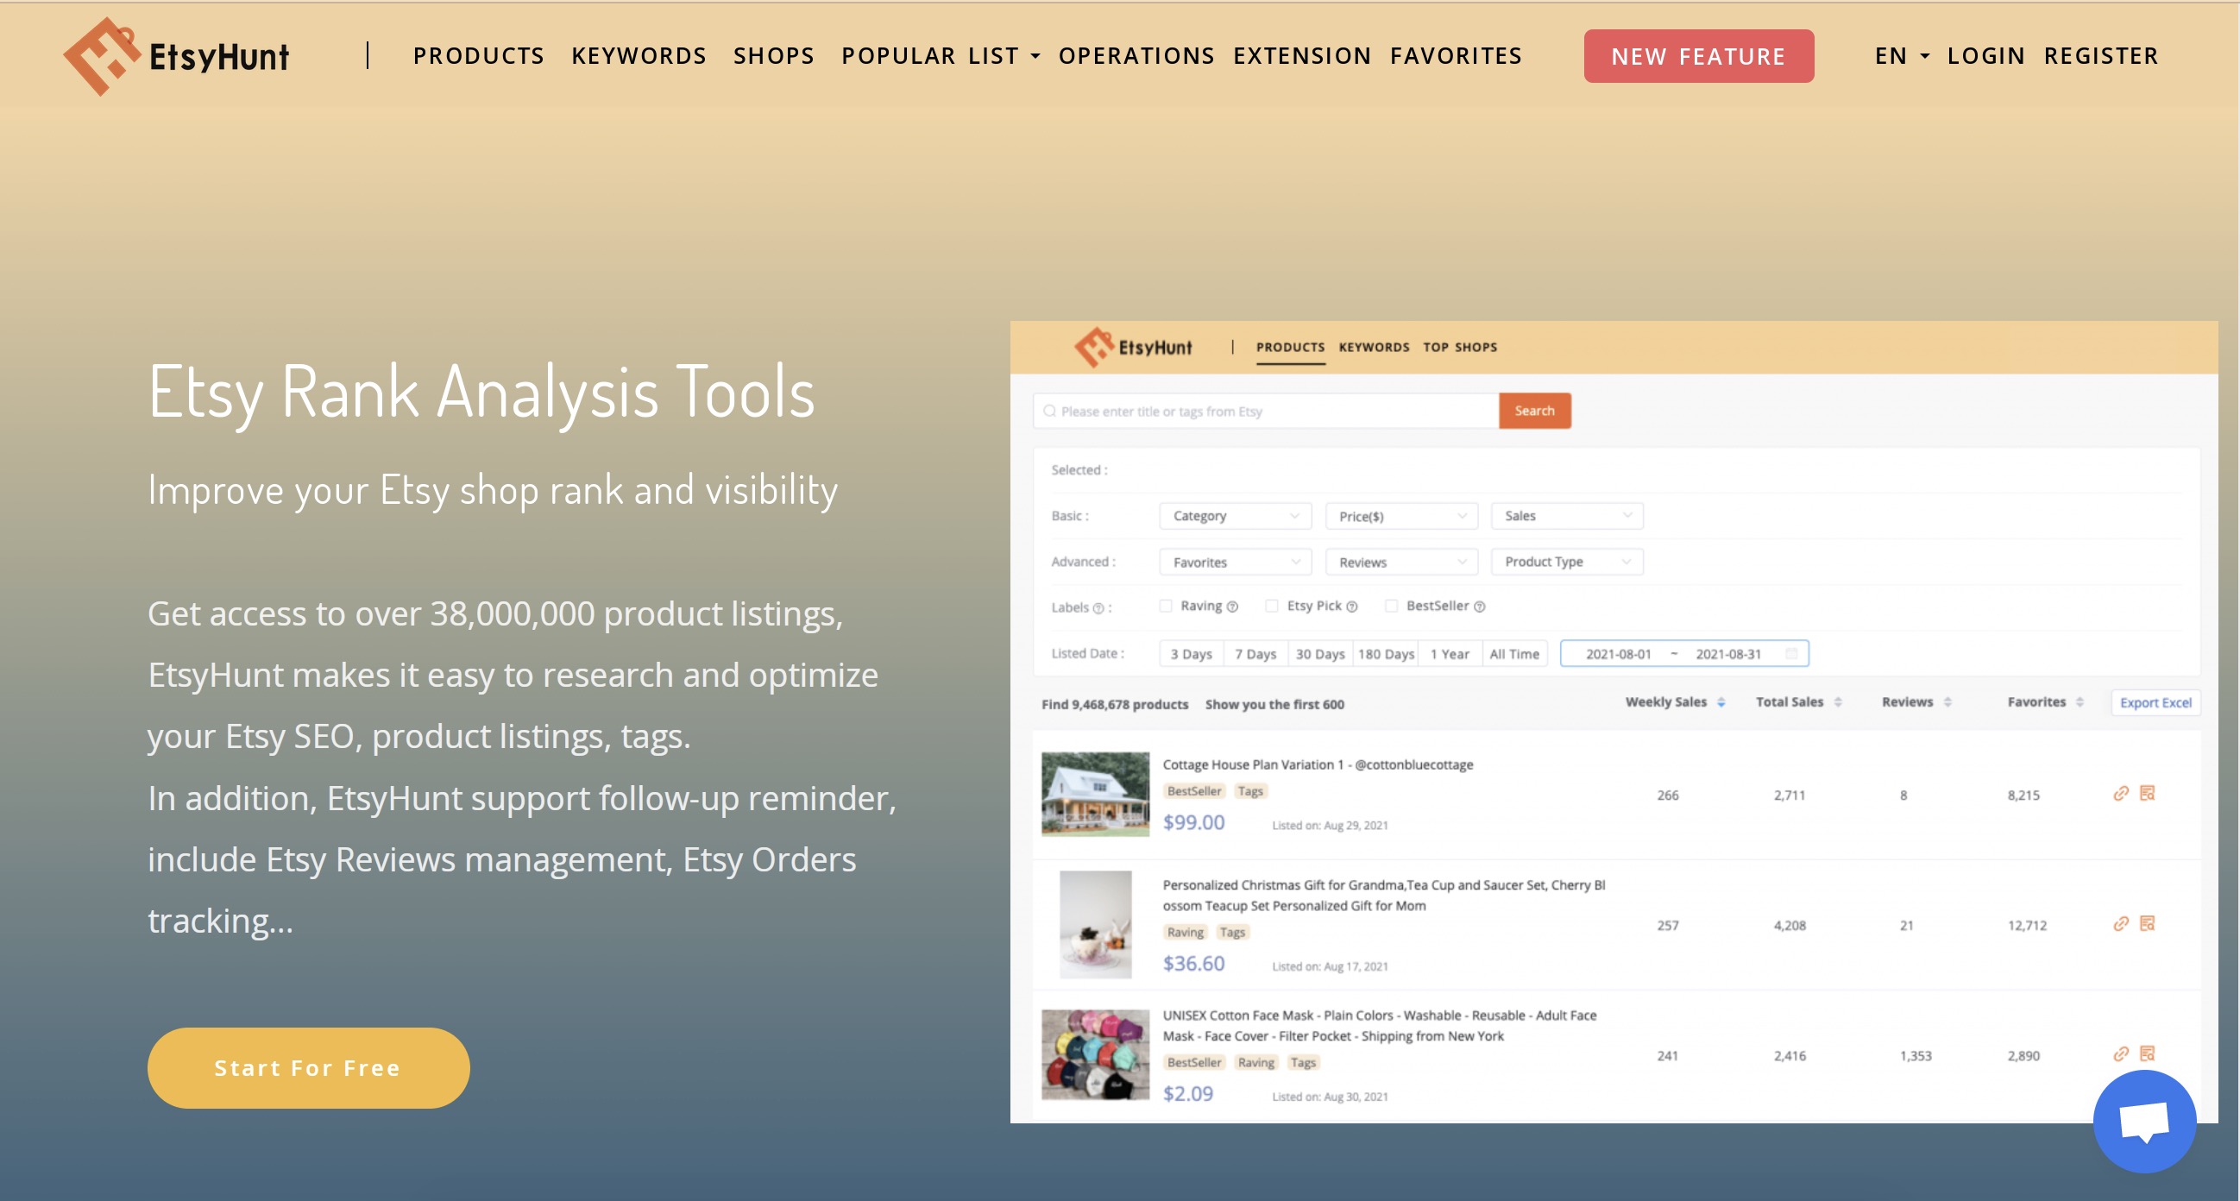Screen dimensions: 2240x1201
Task: Click the help icon next to Raving
Action: coord(1232,607)
